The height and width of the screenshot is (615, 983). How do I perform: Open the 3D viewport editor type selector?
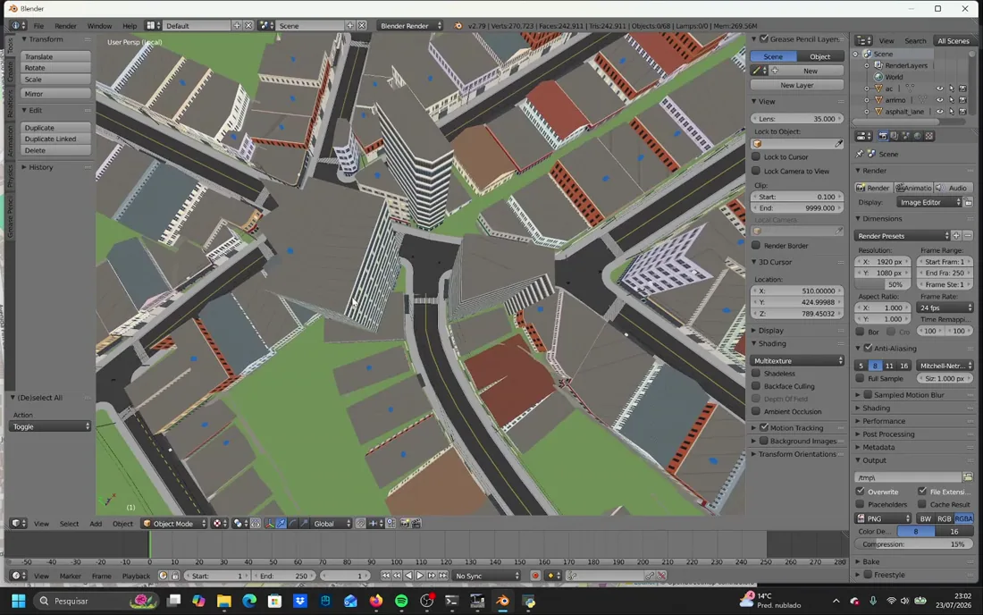(18, 524)
